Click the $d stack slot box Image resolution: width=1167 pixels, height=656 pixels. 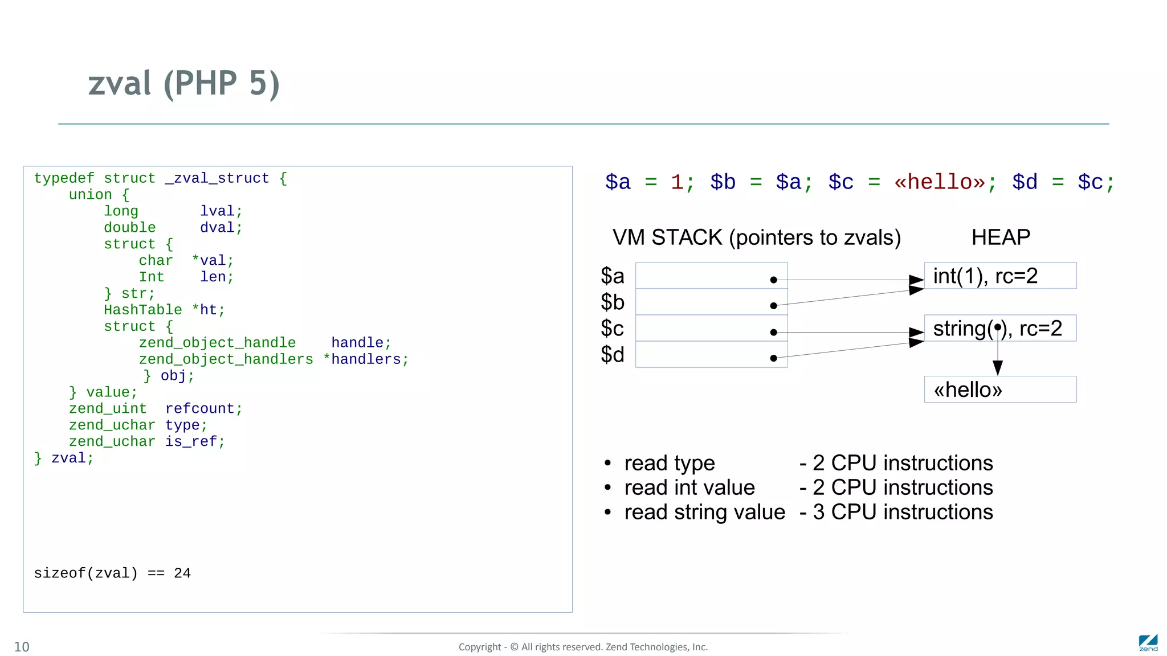click(x=712, y=354)
